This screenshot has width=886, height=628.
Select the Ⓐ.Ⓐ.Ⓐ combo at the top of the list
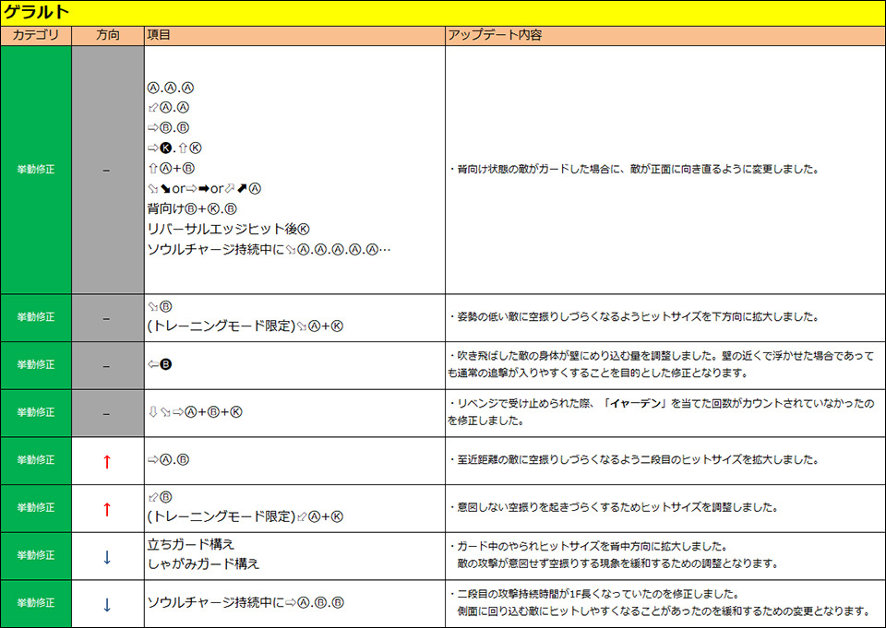pos(170,89)
